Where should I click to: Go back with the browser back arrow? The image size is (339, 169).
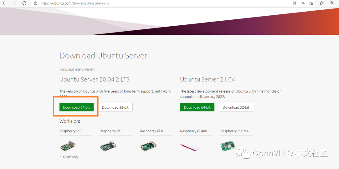coord(4,3)
